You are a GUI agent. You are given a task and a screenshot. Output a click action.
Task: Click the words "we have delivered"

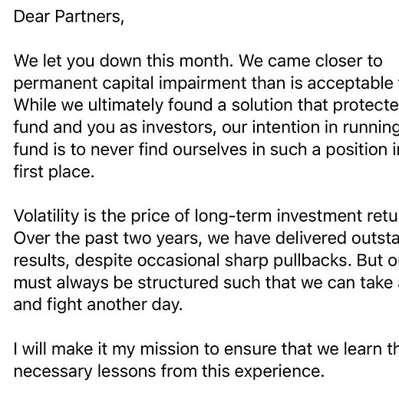tap(277, 239)
